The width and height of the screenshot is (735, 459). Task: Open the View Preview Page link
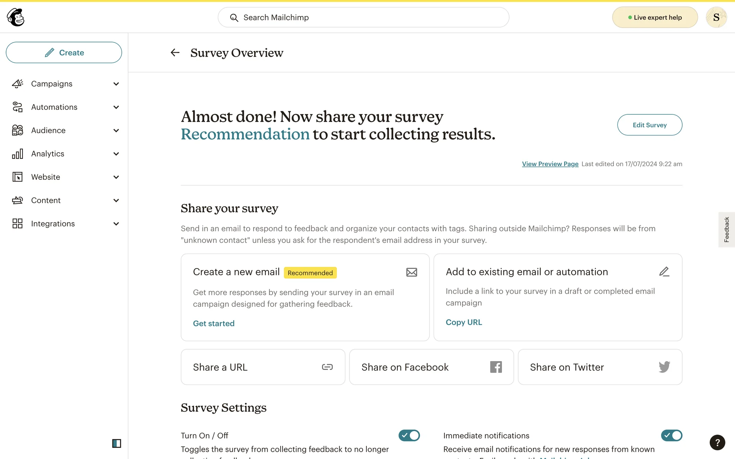(x=550, y=164)
